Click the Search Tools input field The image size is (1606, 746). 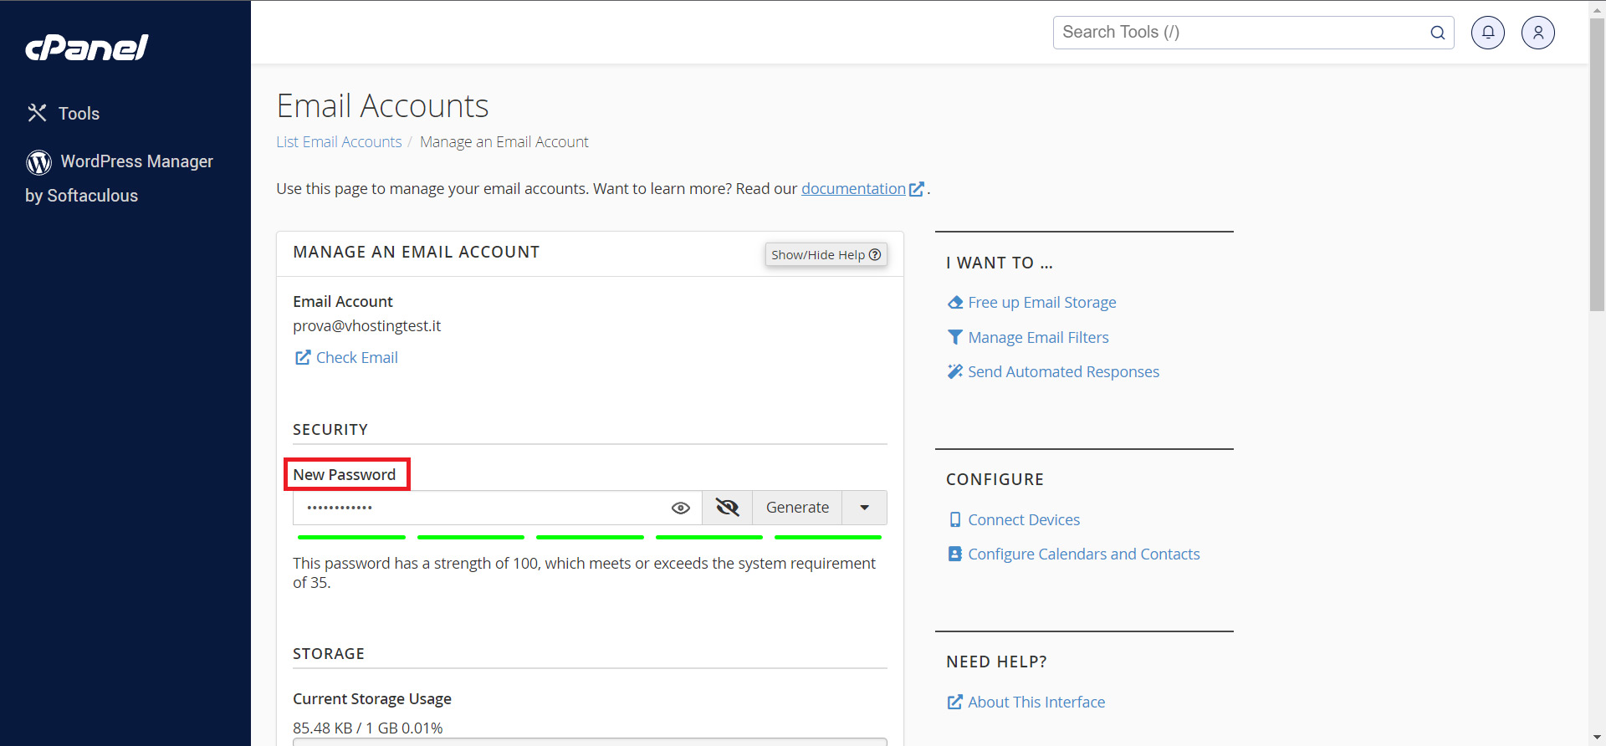tap(1238, 33)
